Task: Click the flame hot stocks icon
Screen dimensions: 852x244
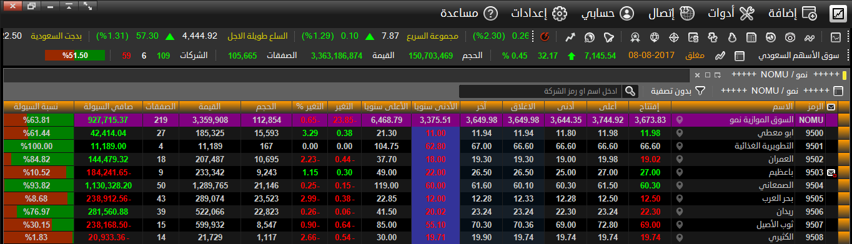Action: [732, 37]
